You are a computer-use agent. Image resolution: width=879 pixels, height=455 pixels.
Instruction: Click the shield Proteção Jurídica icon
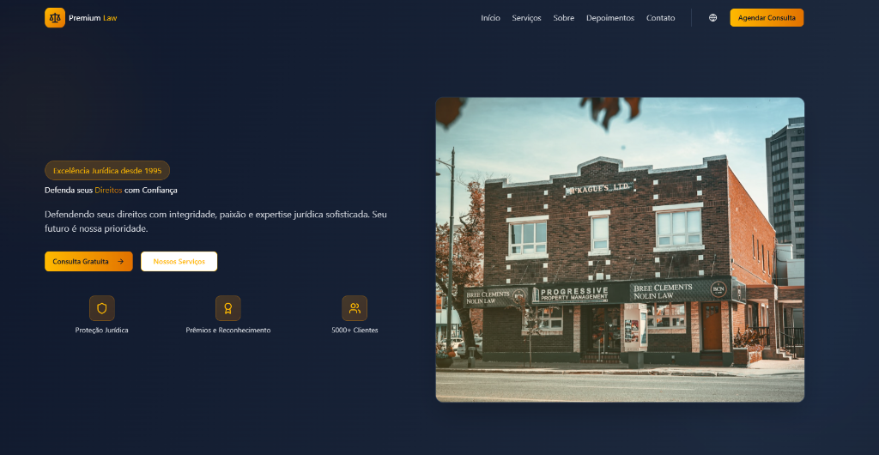[101, 308]
